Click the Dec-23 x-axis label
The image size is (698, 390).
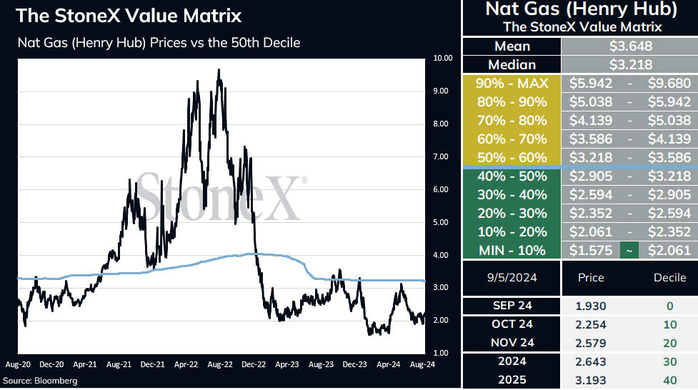click(x=355, y=364)
